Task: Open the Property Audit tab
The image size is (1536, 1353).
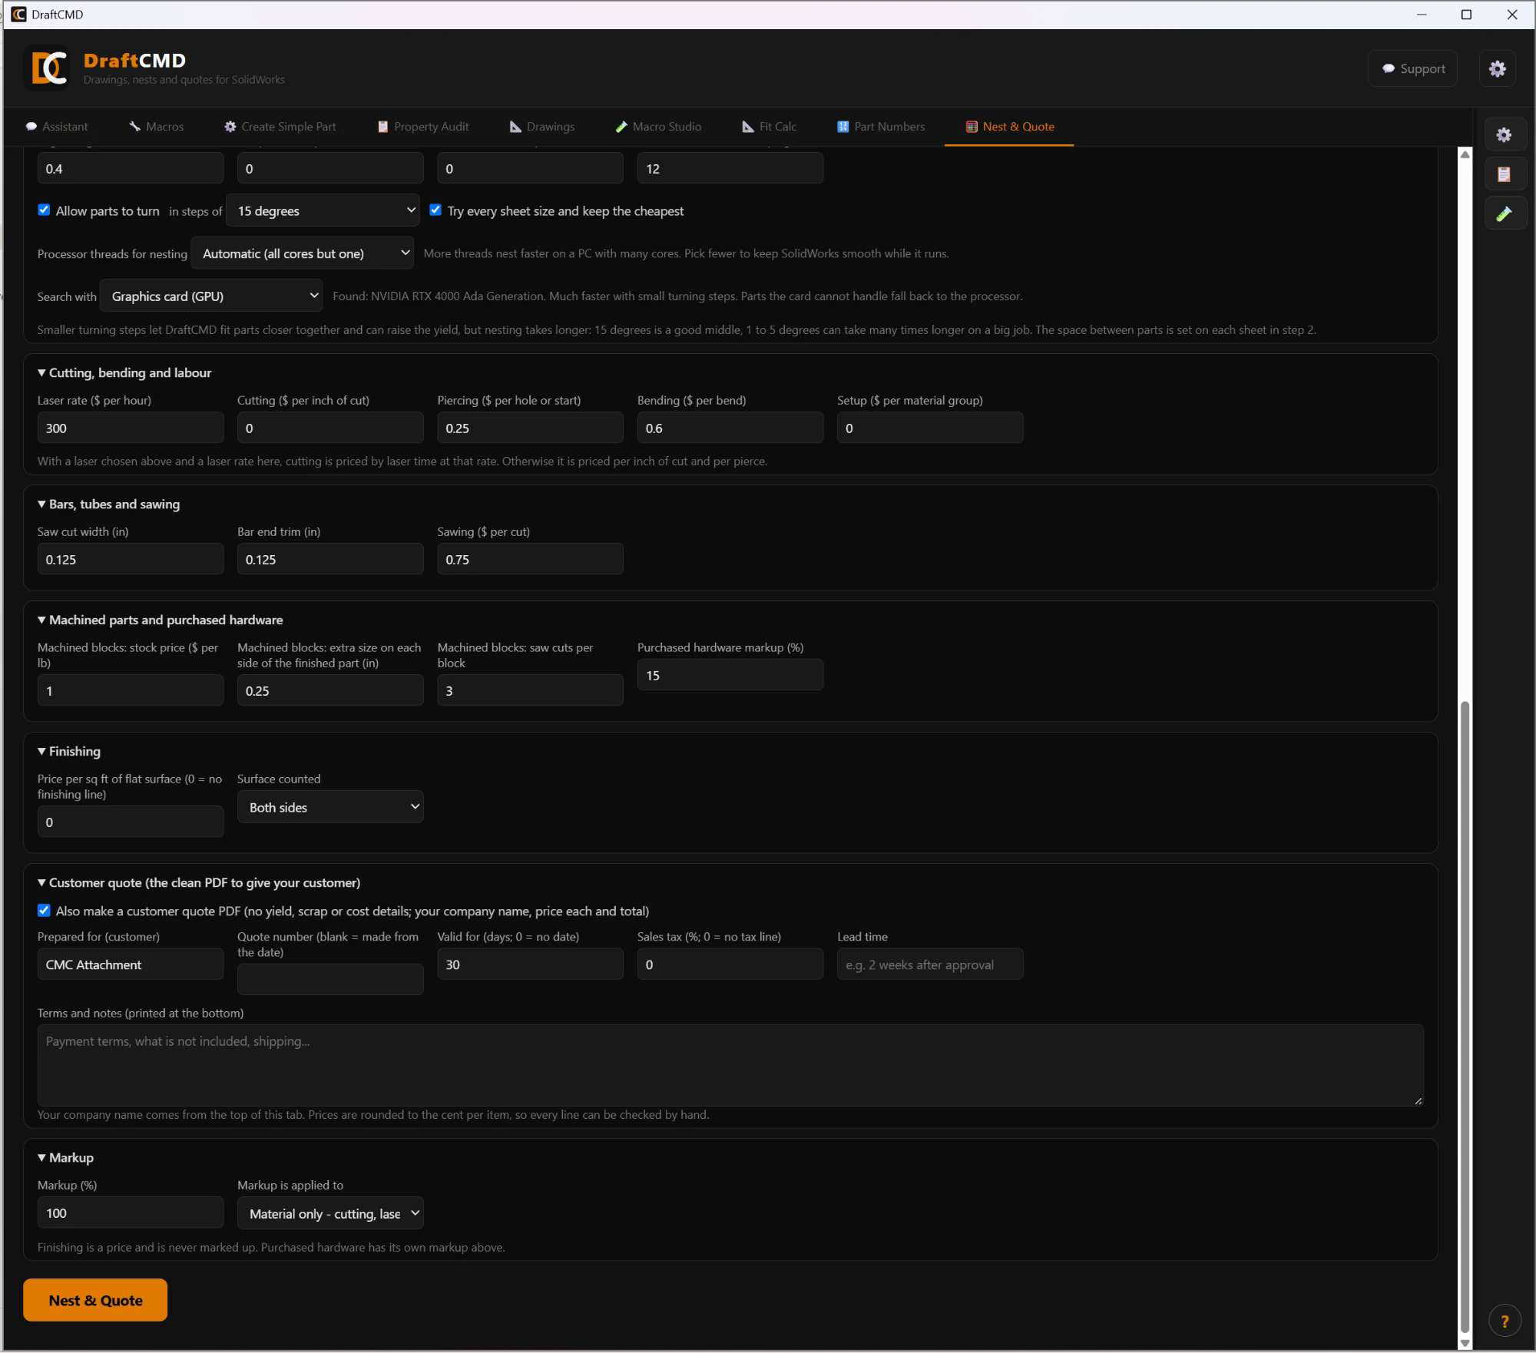Action: [423, 127]
